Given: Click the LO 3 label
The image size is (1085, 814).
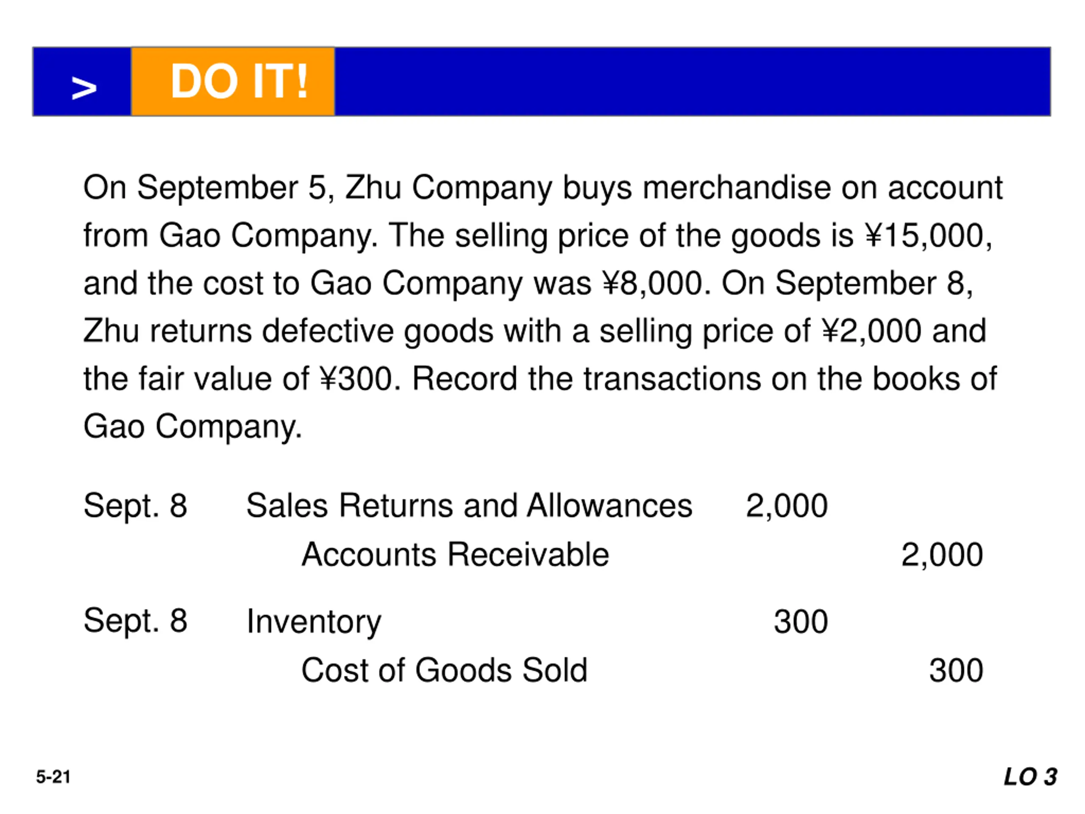Looking at the screenshot, I should point(1031,777).
